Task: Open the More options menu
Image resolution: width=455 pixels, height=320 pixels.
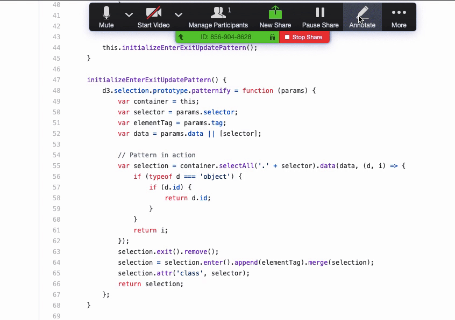Action: pos(399,17)
